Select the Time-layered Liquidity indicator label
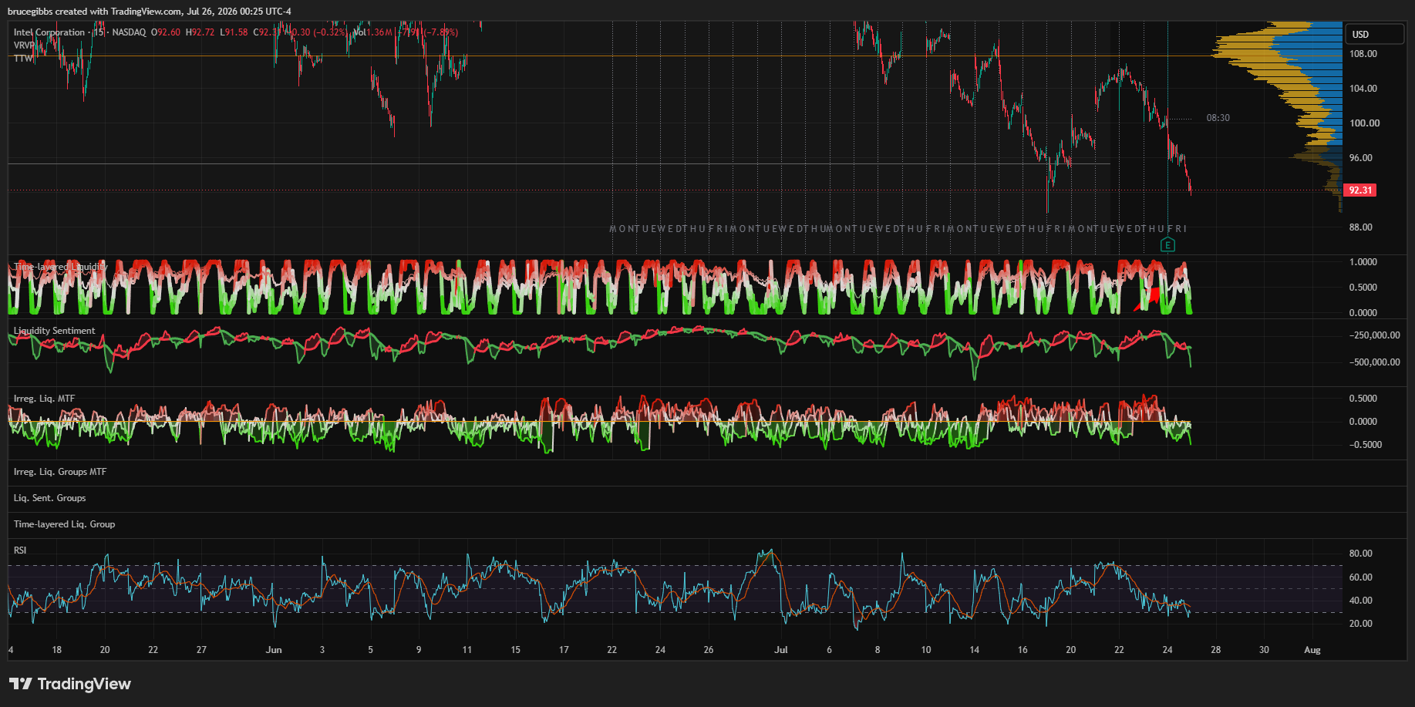The image size is (1415, 707). tap(60, 267)
